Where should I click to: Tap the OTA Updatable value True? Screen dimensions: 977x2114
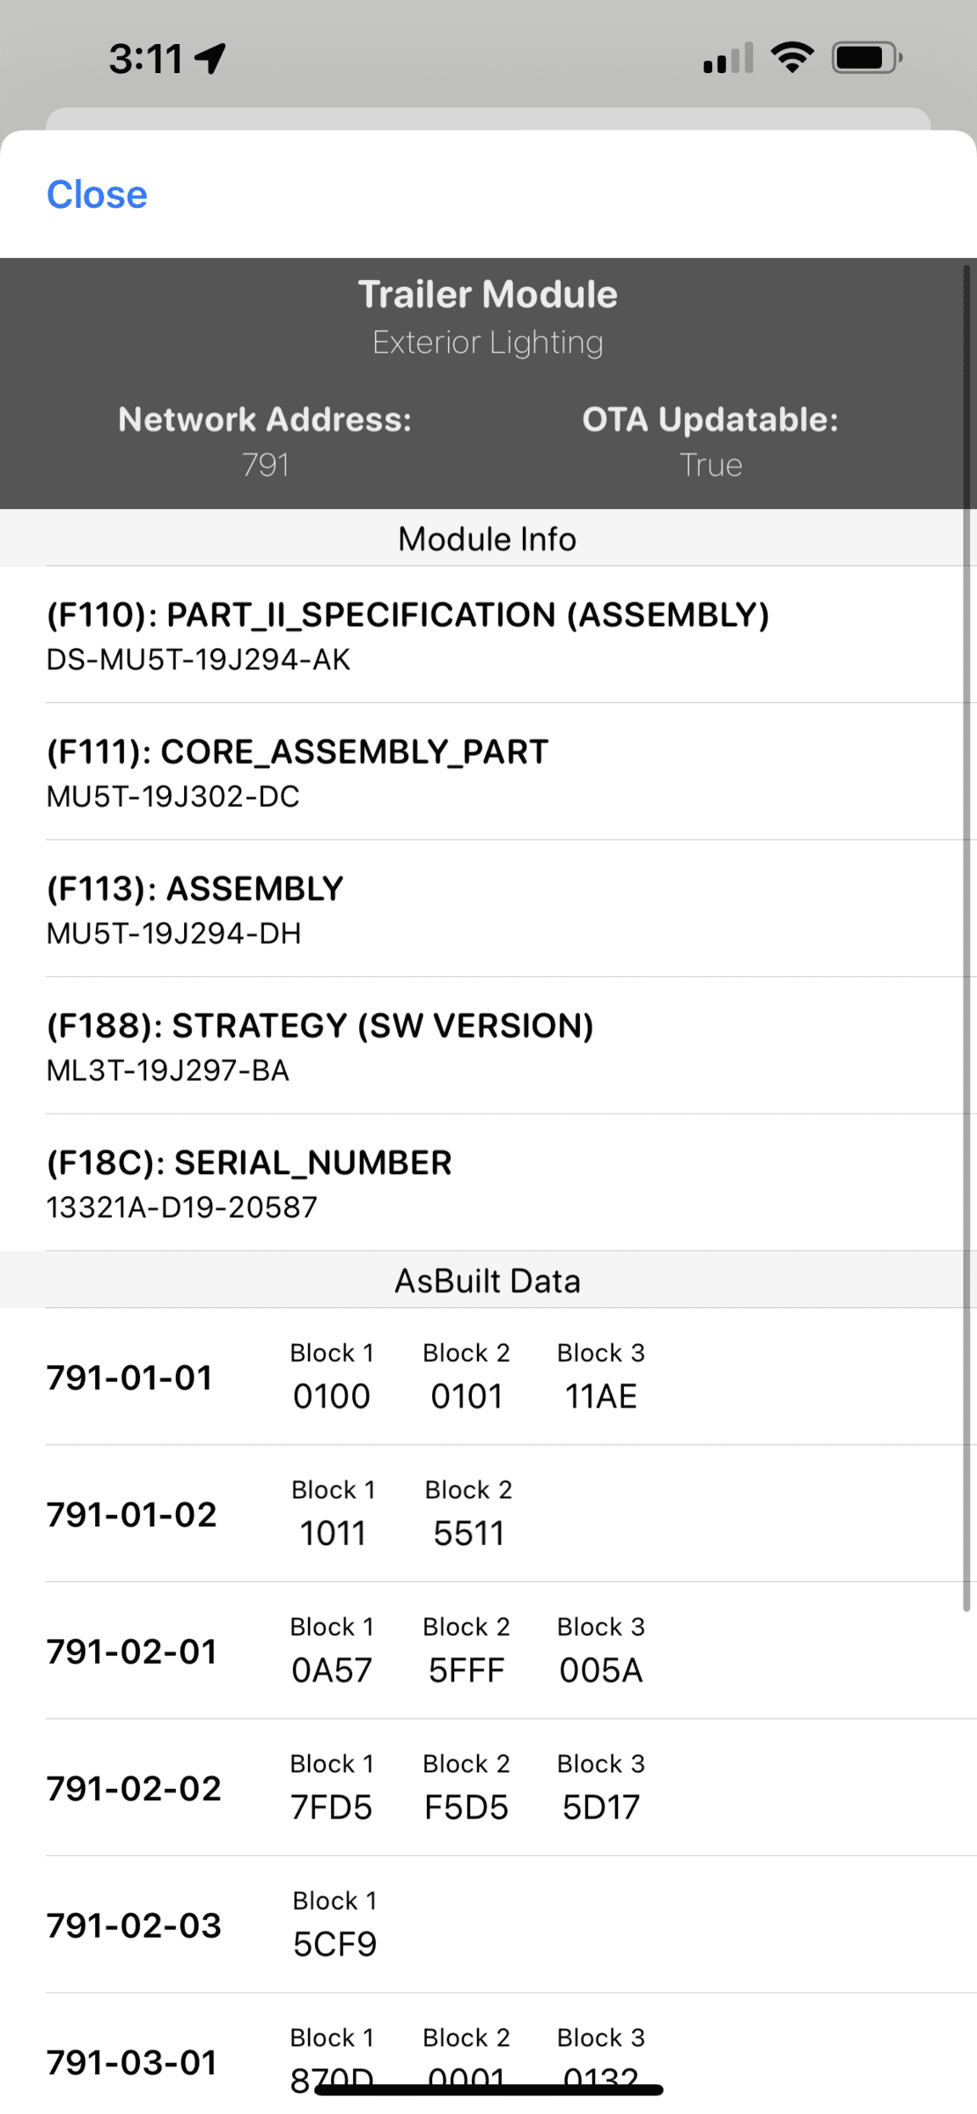pyautogui.click(x=709, y=465)
